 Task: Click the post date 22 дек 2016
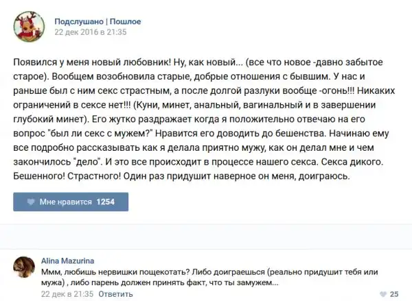pos(90,32)
